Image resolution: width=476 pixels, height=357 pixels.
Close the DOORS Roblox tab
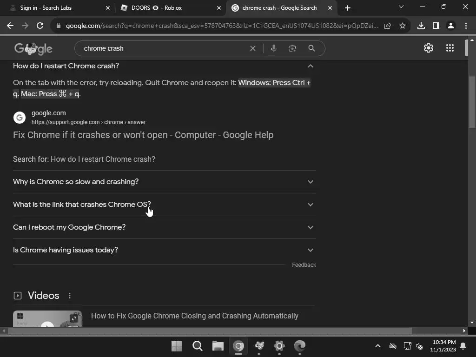pos(219,8)
